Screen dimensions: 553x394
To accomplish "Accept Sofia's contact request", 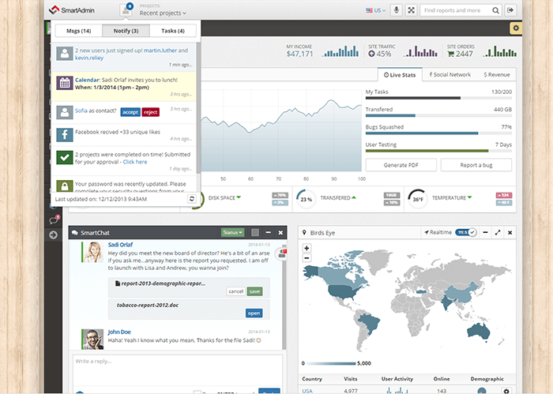I will pyautogui.click(x=130, y=112).
